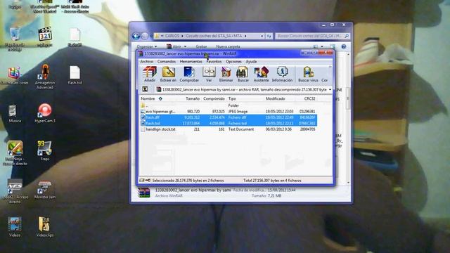Select the flash.dff file row
The image size is (450, 253).
click(229, 117)
